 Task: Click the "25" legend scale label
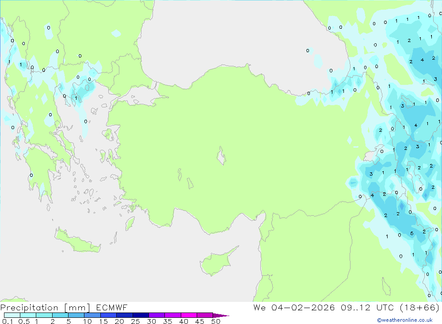coord(136,321)
